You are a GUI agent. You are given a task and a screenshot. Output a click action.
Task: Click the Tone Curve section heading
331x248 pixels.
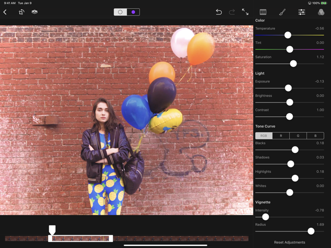(265, 126)
